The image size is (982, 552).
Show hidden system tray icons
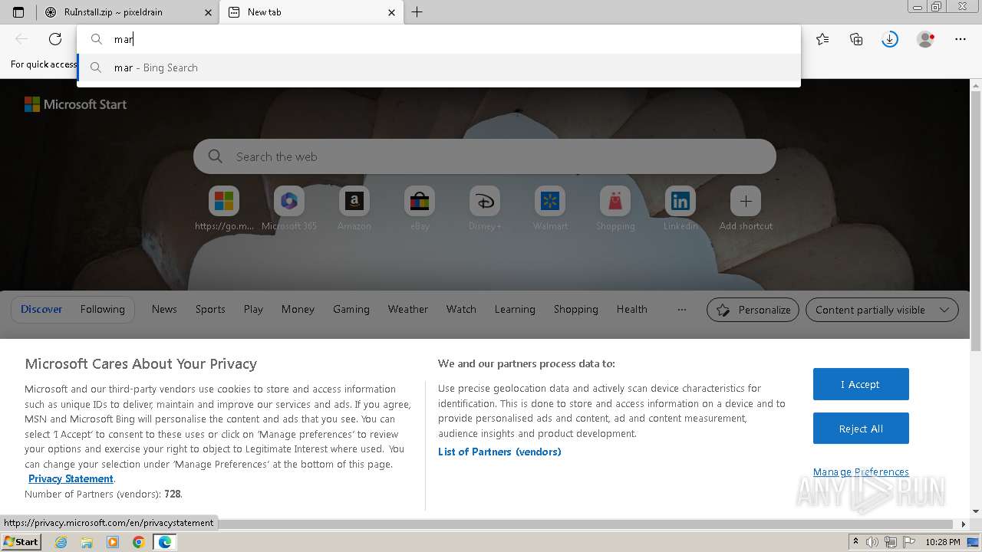point(855,542)
